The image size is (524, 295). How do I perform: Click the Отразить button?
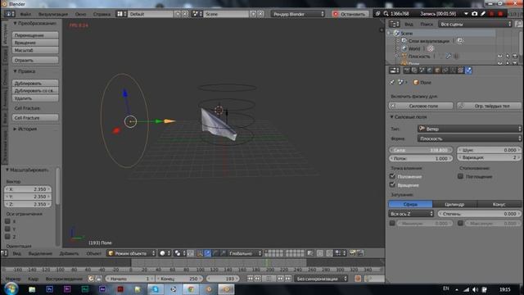[35, 60]
